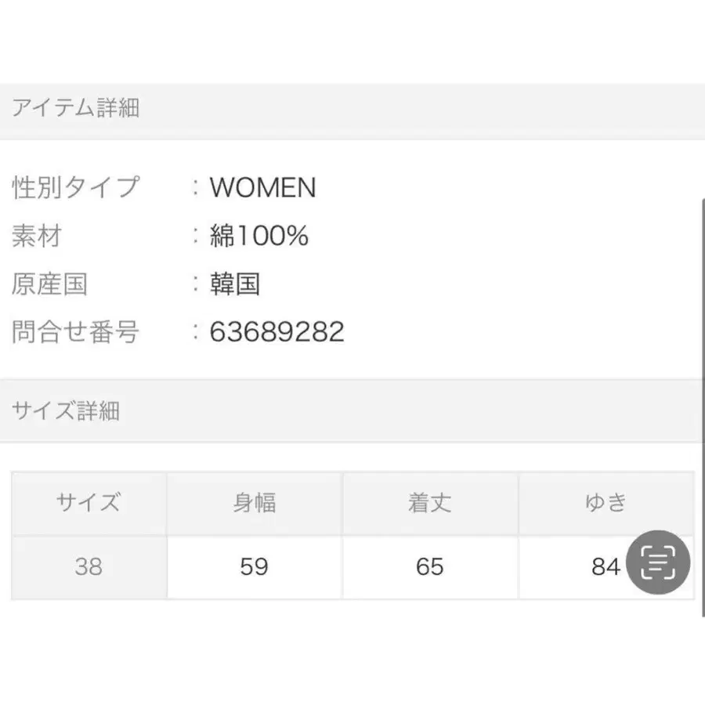The image size is (705, 705).
Task: Click the サイズ詳細 section header
Action: tap(66, 410)
